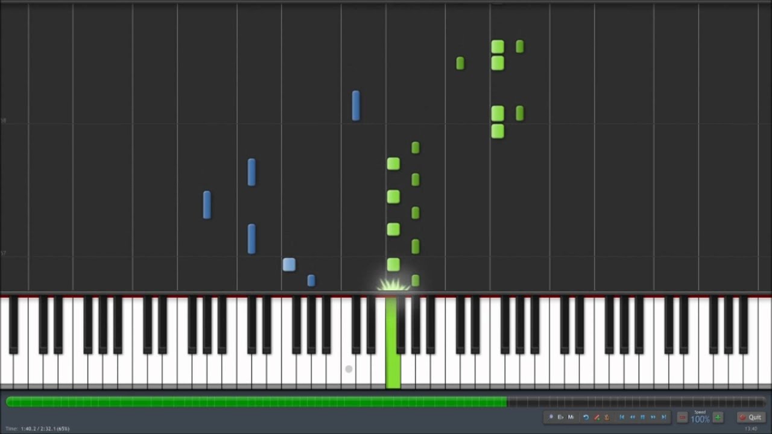
Task: Click the 100% speed readout
Action: [700, 420]
